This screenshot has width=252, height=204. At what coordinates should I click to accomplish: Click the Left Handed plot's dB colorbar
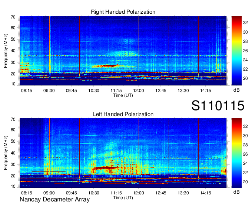pyautogui.click(x=236, y=153)
